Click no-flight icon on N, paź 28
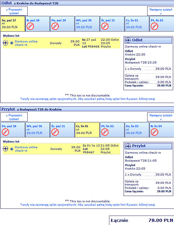Image resolution: width=174 pixels, height=225 pixels. click(30, 26)
